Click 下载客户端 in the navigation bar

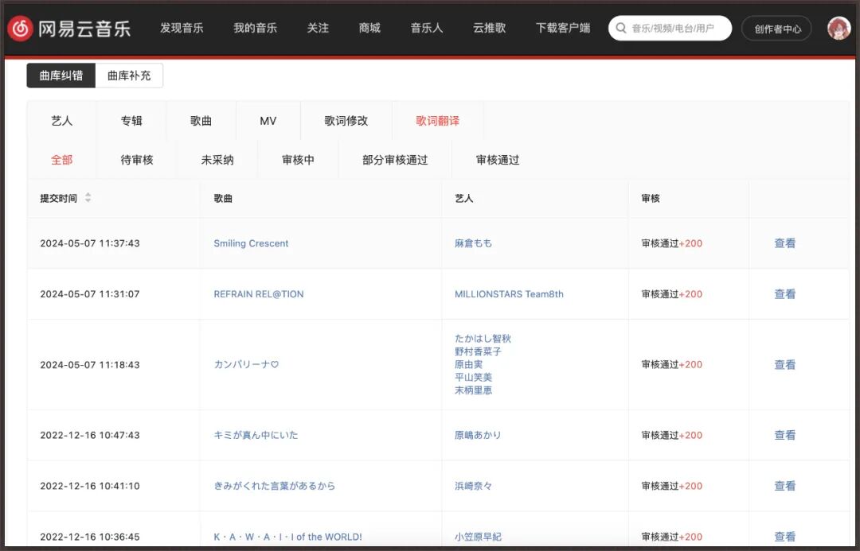coord(563,28)
